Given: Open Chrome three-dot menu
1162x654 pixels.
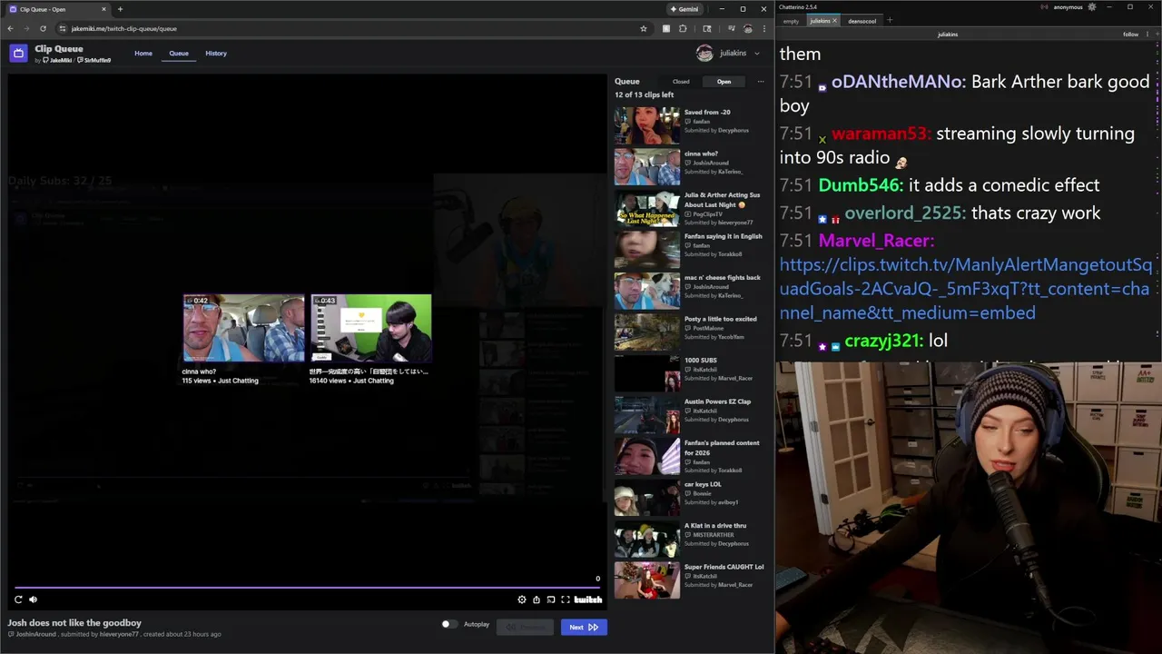Looking at the screenshot, I should click(x=763, y=28).
